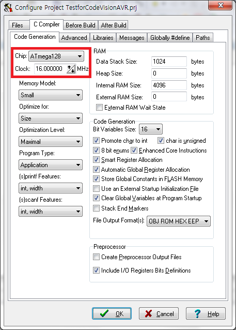Switch to the Paths sub-tab
The image size is (236, 330).
tap(203, 38)
